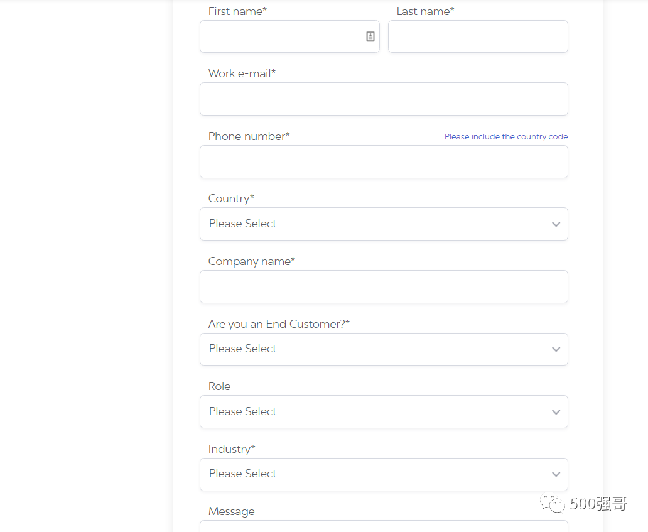Click the Phone number input field
This screenshot has height=532, width=648.
[384, 162]
